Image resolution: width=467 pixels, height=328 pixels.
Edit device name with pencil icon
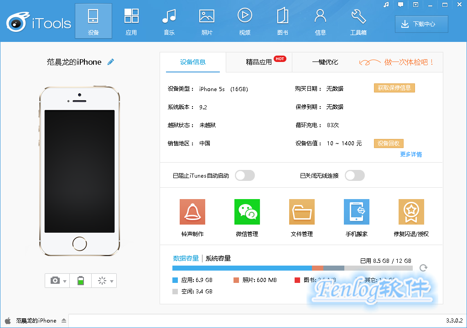(110, 62)
